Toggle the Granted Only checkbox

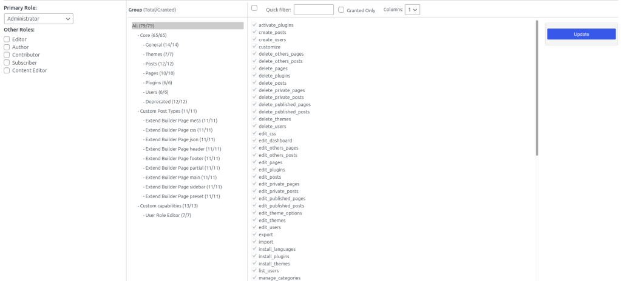(341, 10)
